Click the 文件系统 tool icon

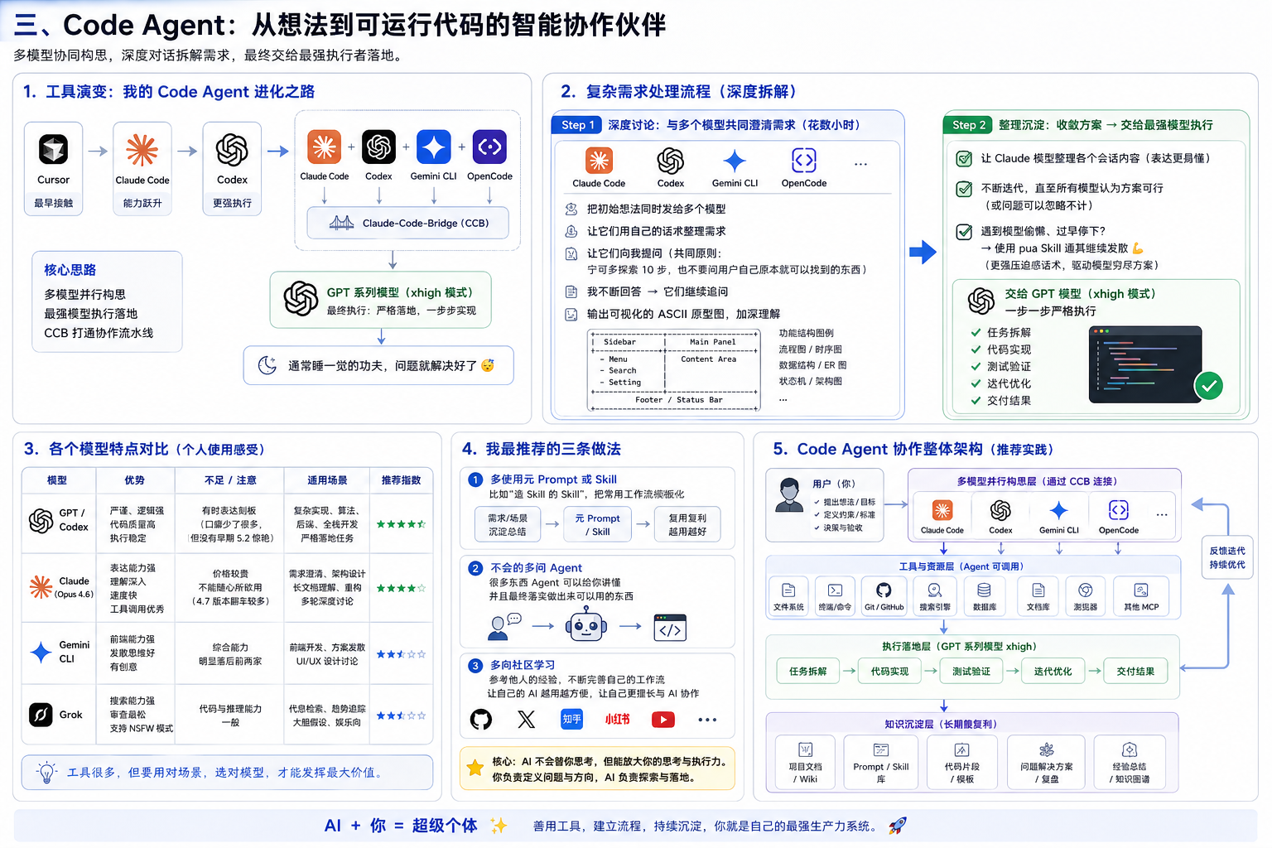pos(788,590)
